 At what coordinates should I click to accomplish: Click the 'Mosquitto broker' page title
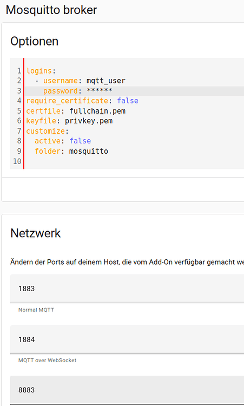[51, 10]
